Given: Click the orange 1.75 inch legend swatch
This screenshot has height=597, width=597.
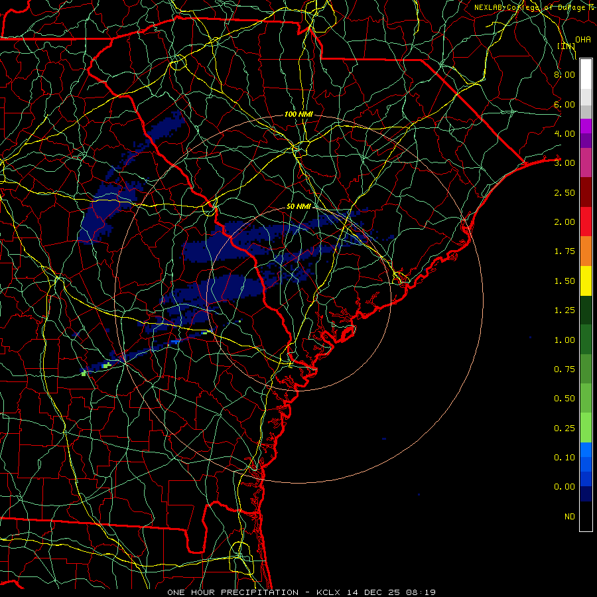Looking at the screenshot, I should coord(586,251).
